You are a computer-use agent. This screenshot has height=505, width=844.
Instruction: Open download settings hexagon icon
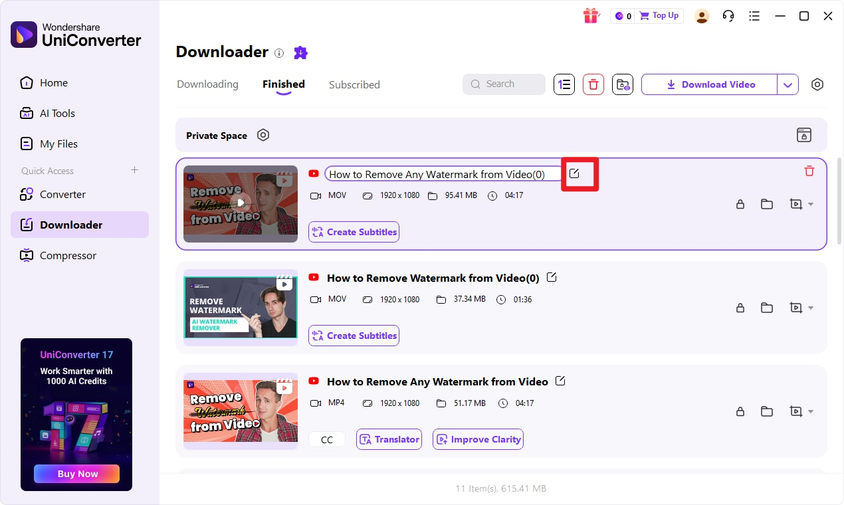(817, 84)
